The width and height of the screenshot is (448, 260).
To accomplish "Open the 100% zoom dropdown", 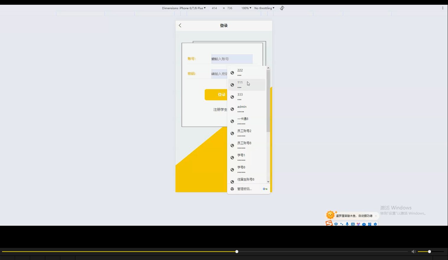I will (x=246, y=8).
